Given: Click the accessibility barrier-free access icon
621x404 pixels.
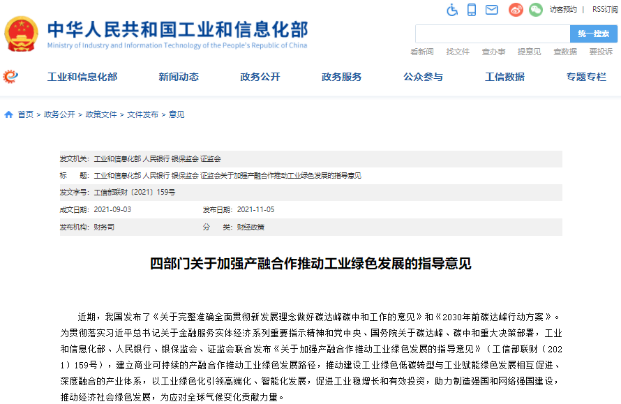Looking at the screenshot, I should tap(451, 10).
